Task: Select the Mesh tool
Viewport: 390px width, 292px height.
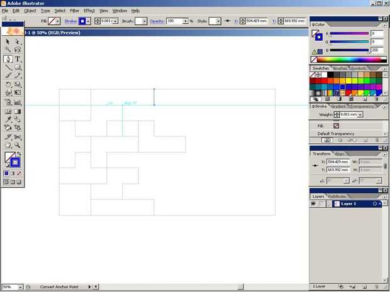Action: click(8, 112)
